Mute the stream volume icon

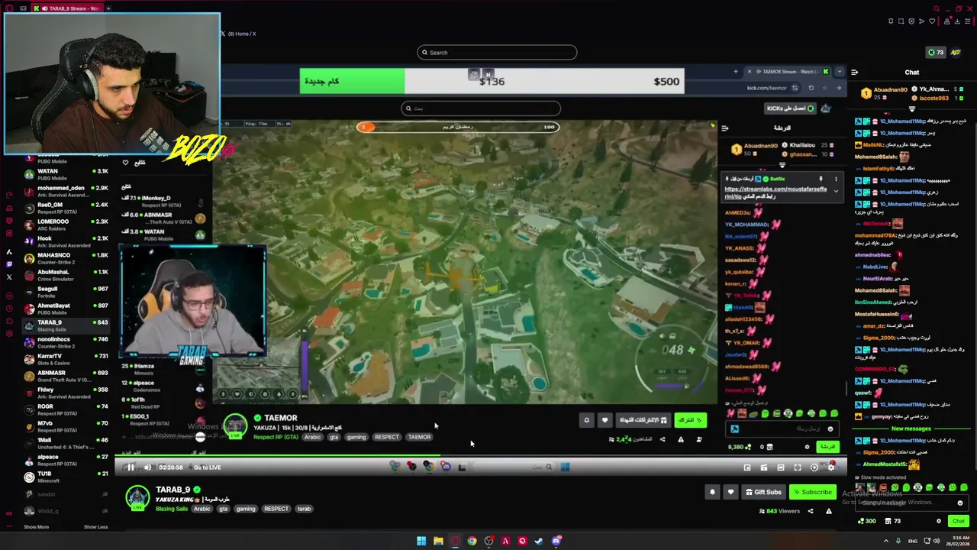click(148, 467)
